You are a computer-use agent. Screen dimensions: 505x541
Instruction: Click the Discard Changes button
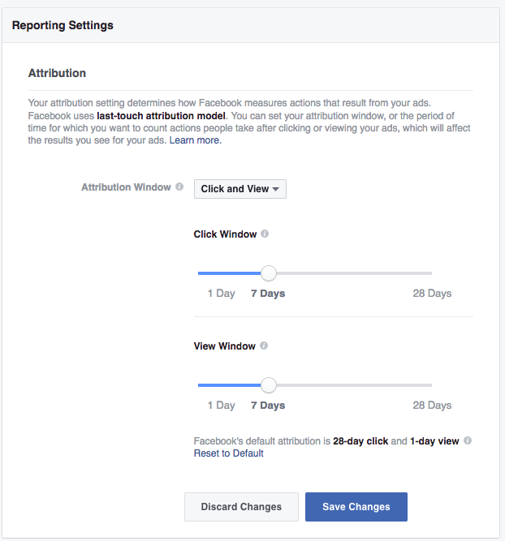click(x=241, y=506)
